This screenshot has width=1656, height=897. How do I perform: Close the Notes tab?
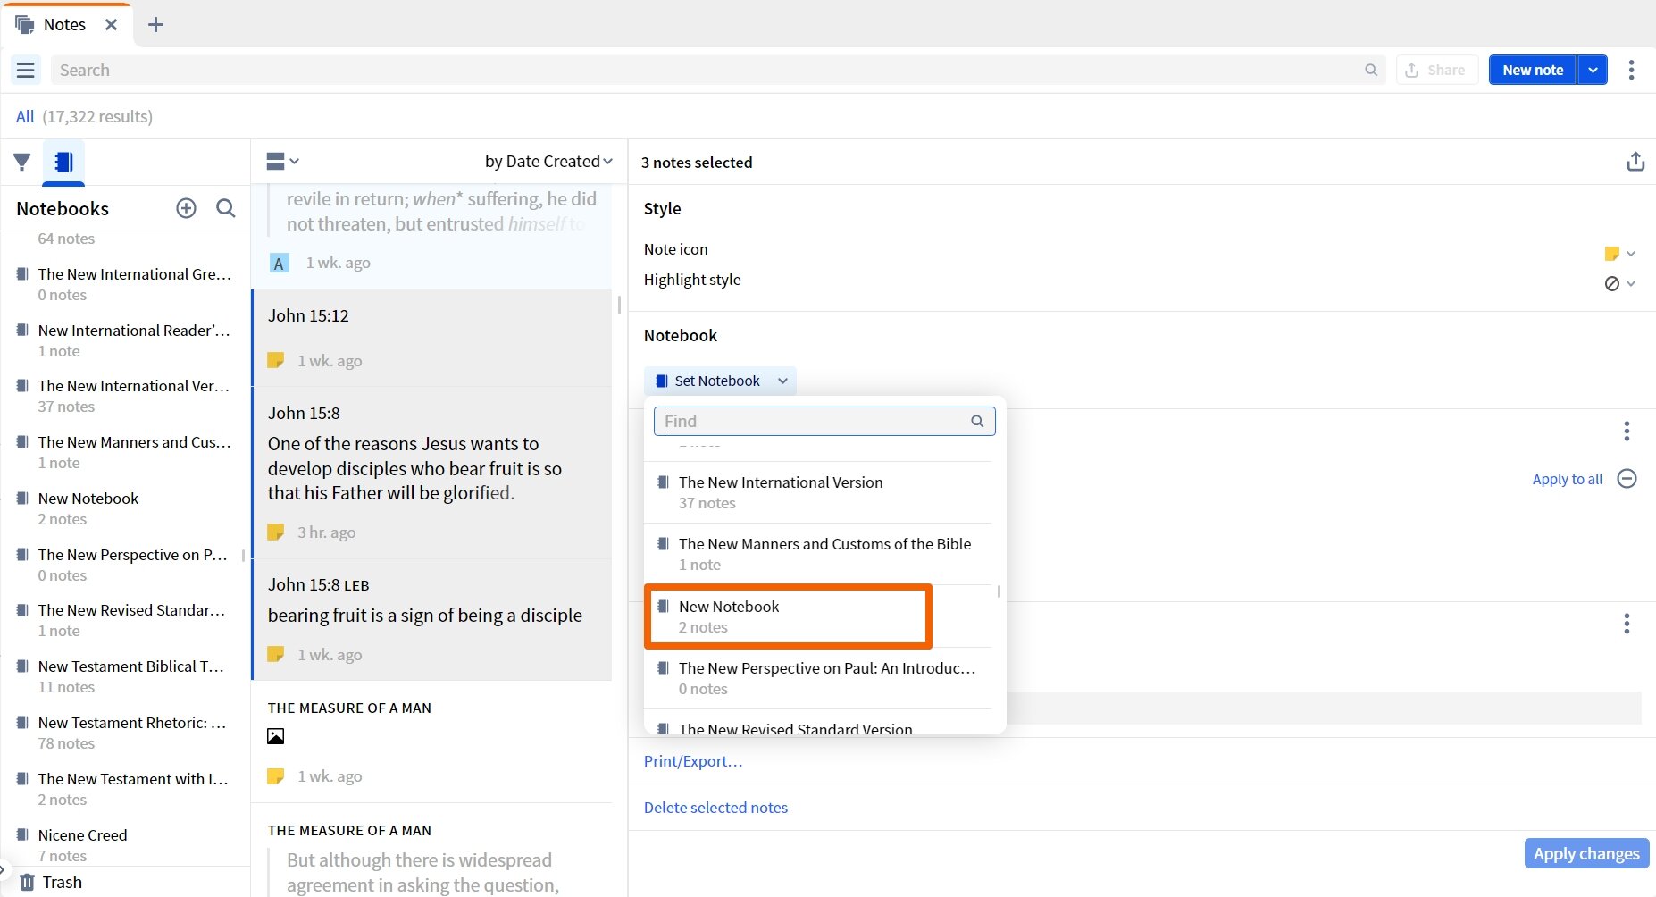pos(111,24)
